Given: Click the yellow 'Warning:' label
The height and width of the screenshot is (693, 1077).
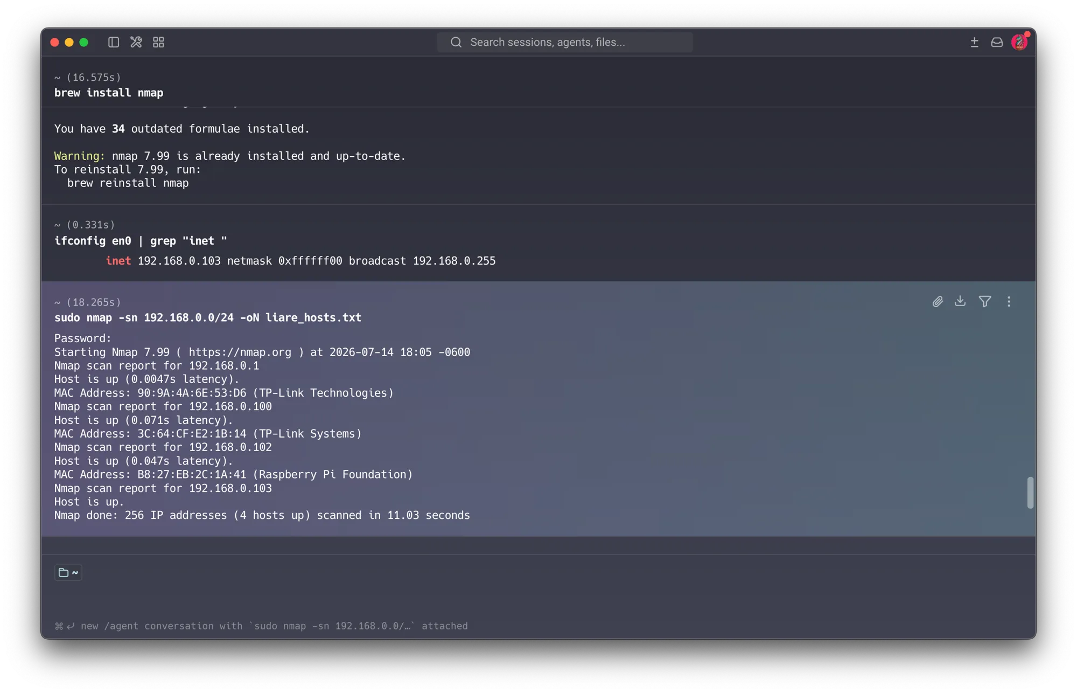Looking at the screenshot, I should click(x=79, y=156).
